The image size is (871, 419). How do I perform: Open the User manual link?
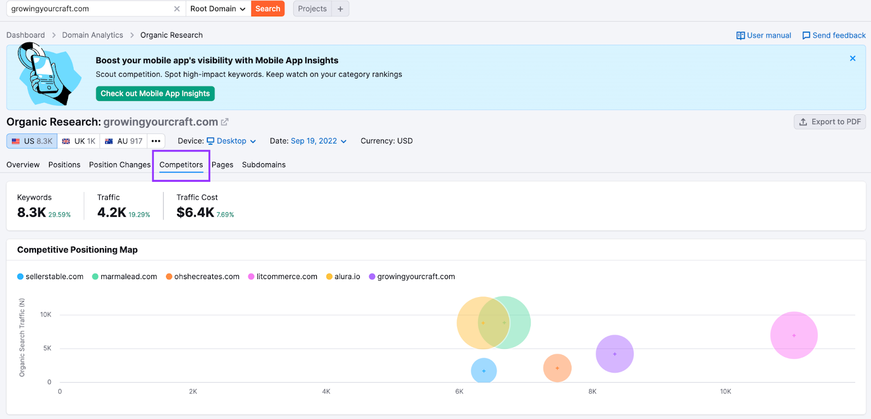click(764, 35)
